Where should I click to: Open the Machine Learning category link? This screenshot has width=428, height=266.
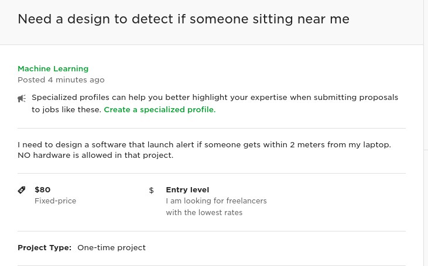pos(53,68)
